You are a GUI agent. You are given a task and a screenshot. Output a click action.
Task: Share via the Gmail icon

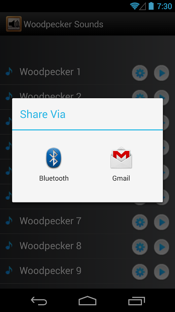pyautogui.click(x=121, y=158)
